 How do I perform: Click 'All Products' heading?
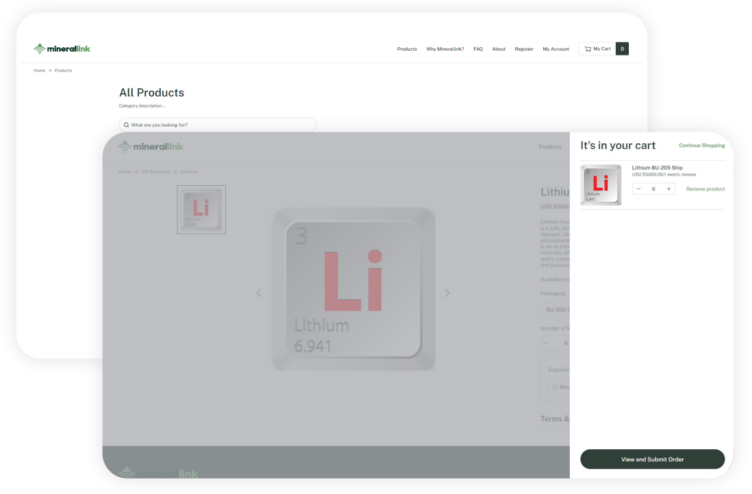tap(152, 93)
